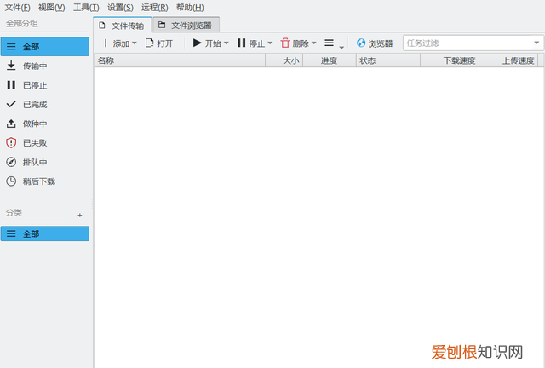Open the 设置(S) menu

click(120, 8)
